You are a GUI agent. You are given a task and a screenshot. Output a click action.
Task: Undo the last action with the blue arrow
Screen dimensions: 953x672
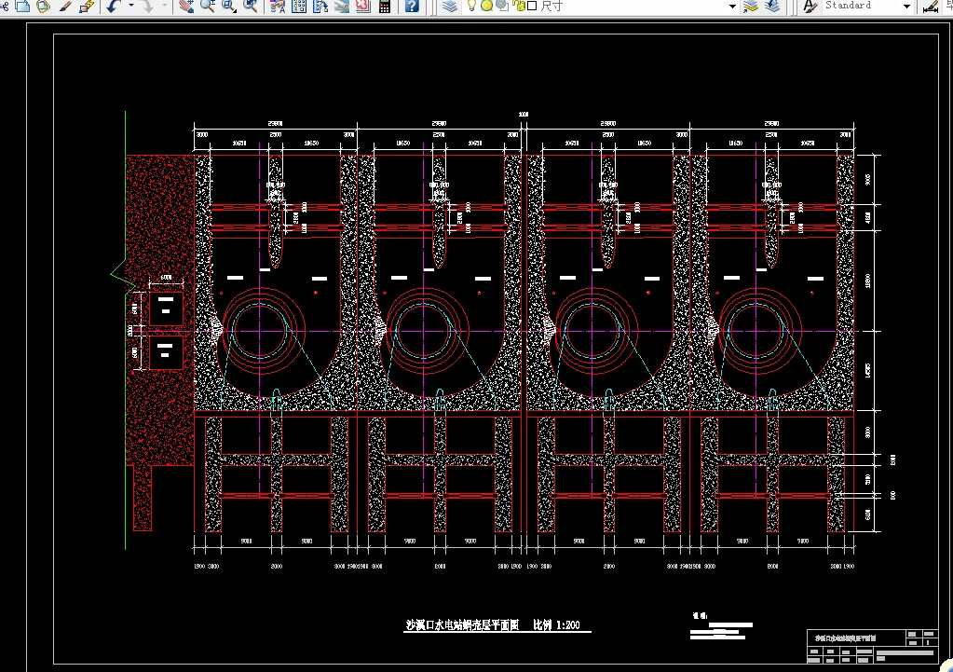[x=114, y=7]
